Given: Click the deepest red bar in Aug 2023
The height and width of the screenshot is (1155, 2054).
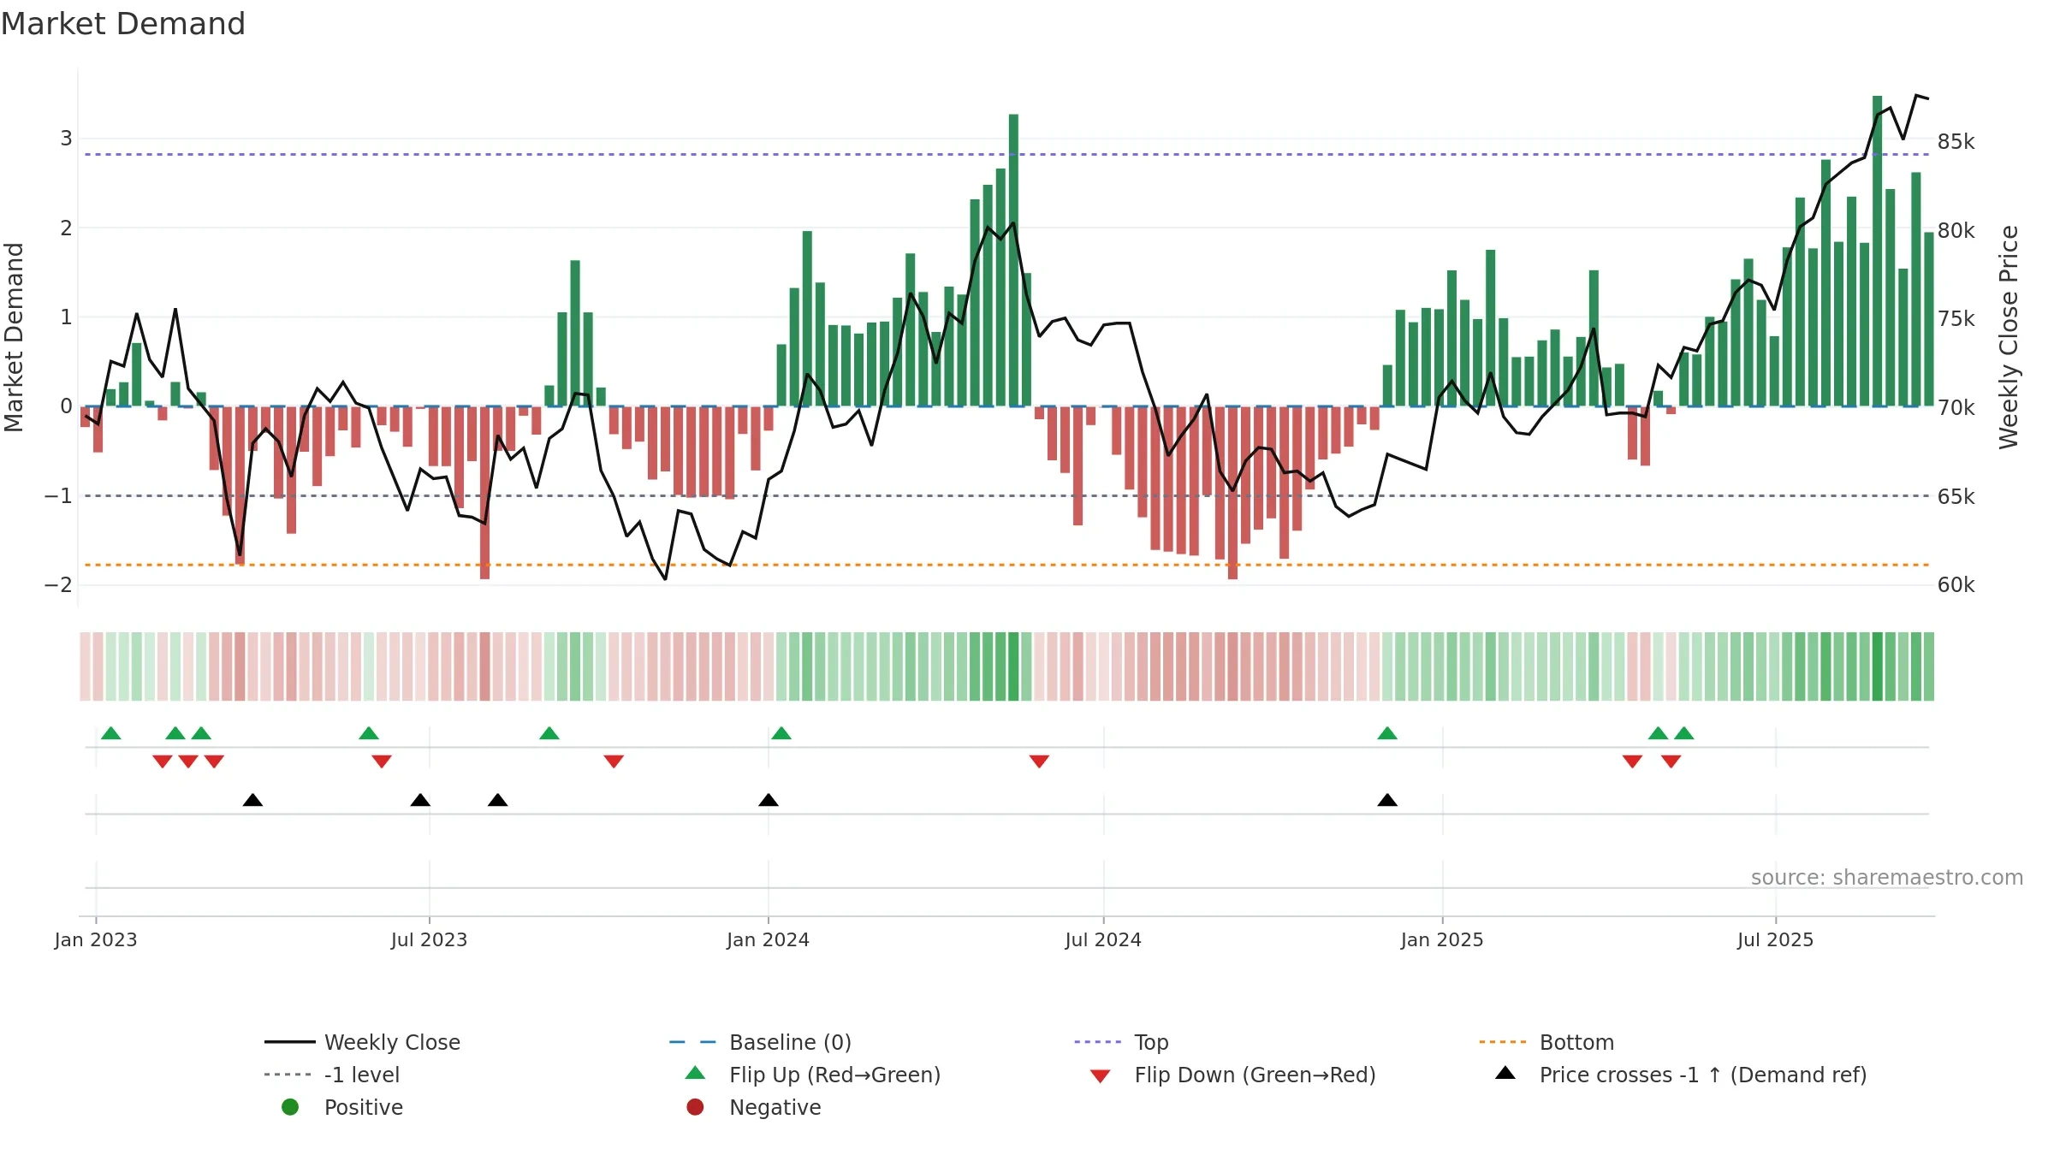Looking at the screenshot, I should [484, 493].
